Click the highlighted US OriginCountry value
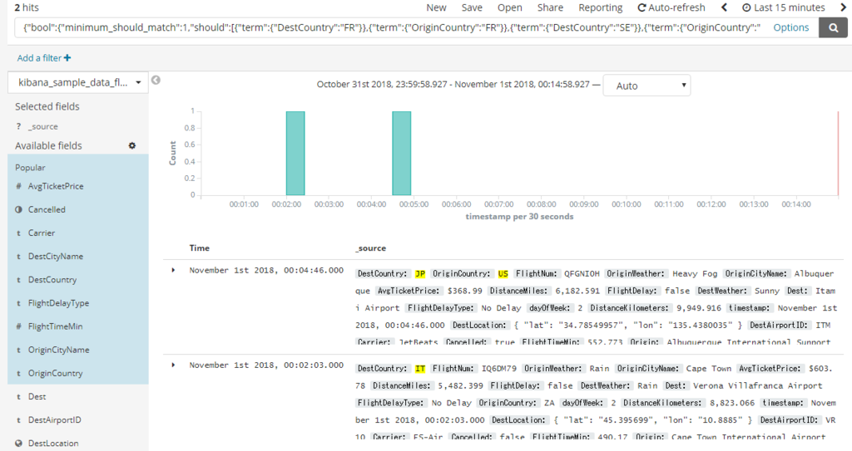The image size is (852, 451). coord(503,274)
